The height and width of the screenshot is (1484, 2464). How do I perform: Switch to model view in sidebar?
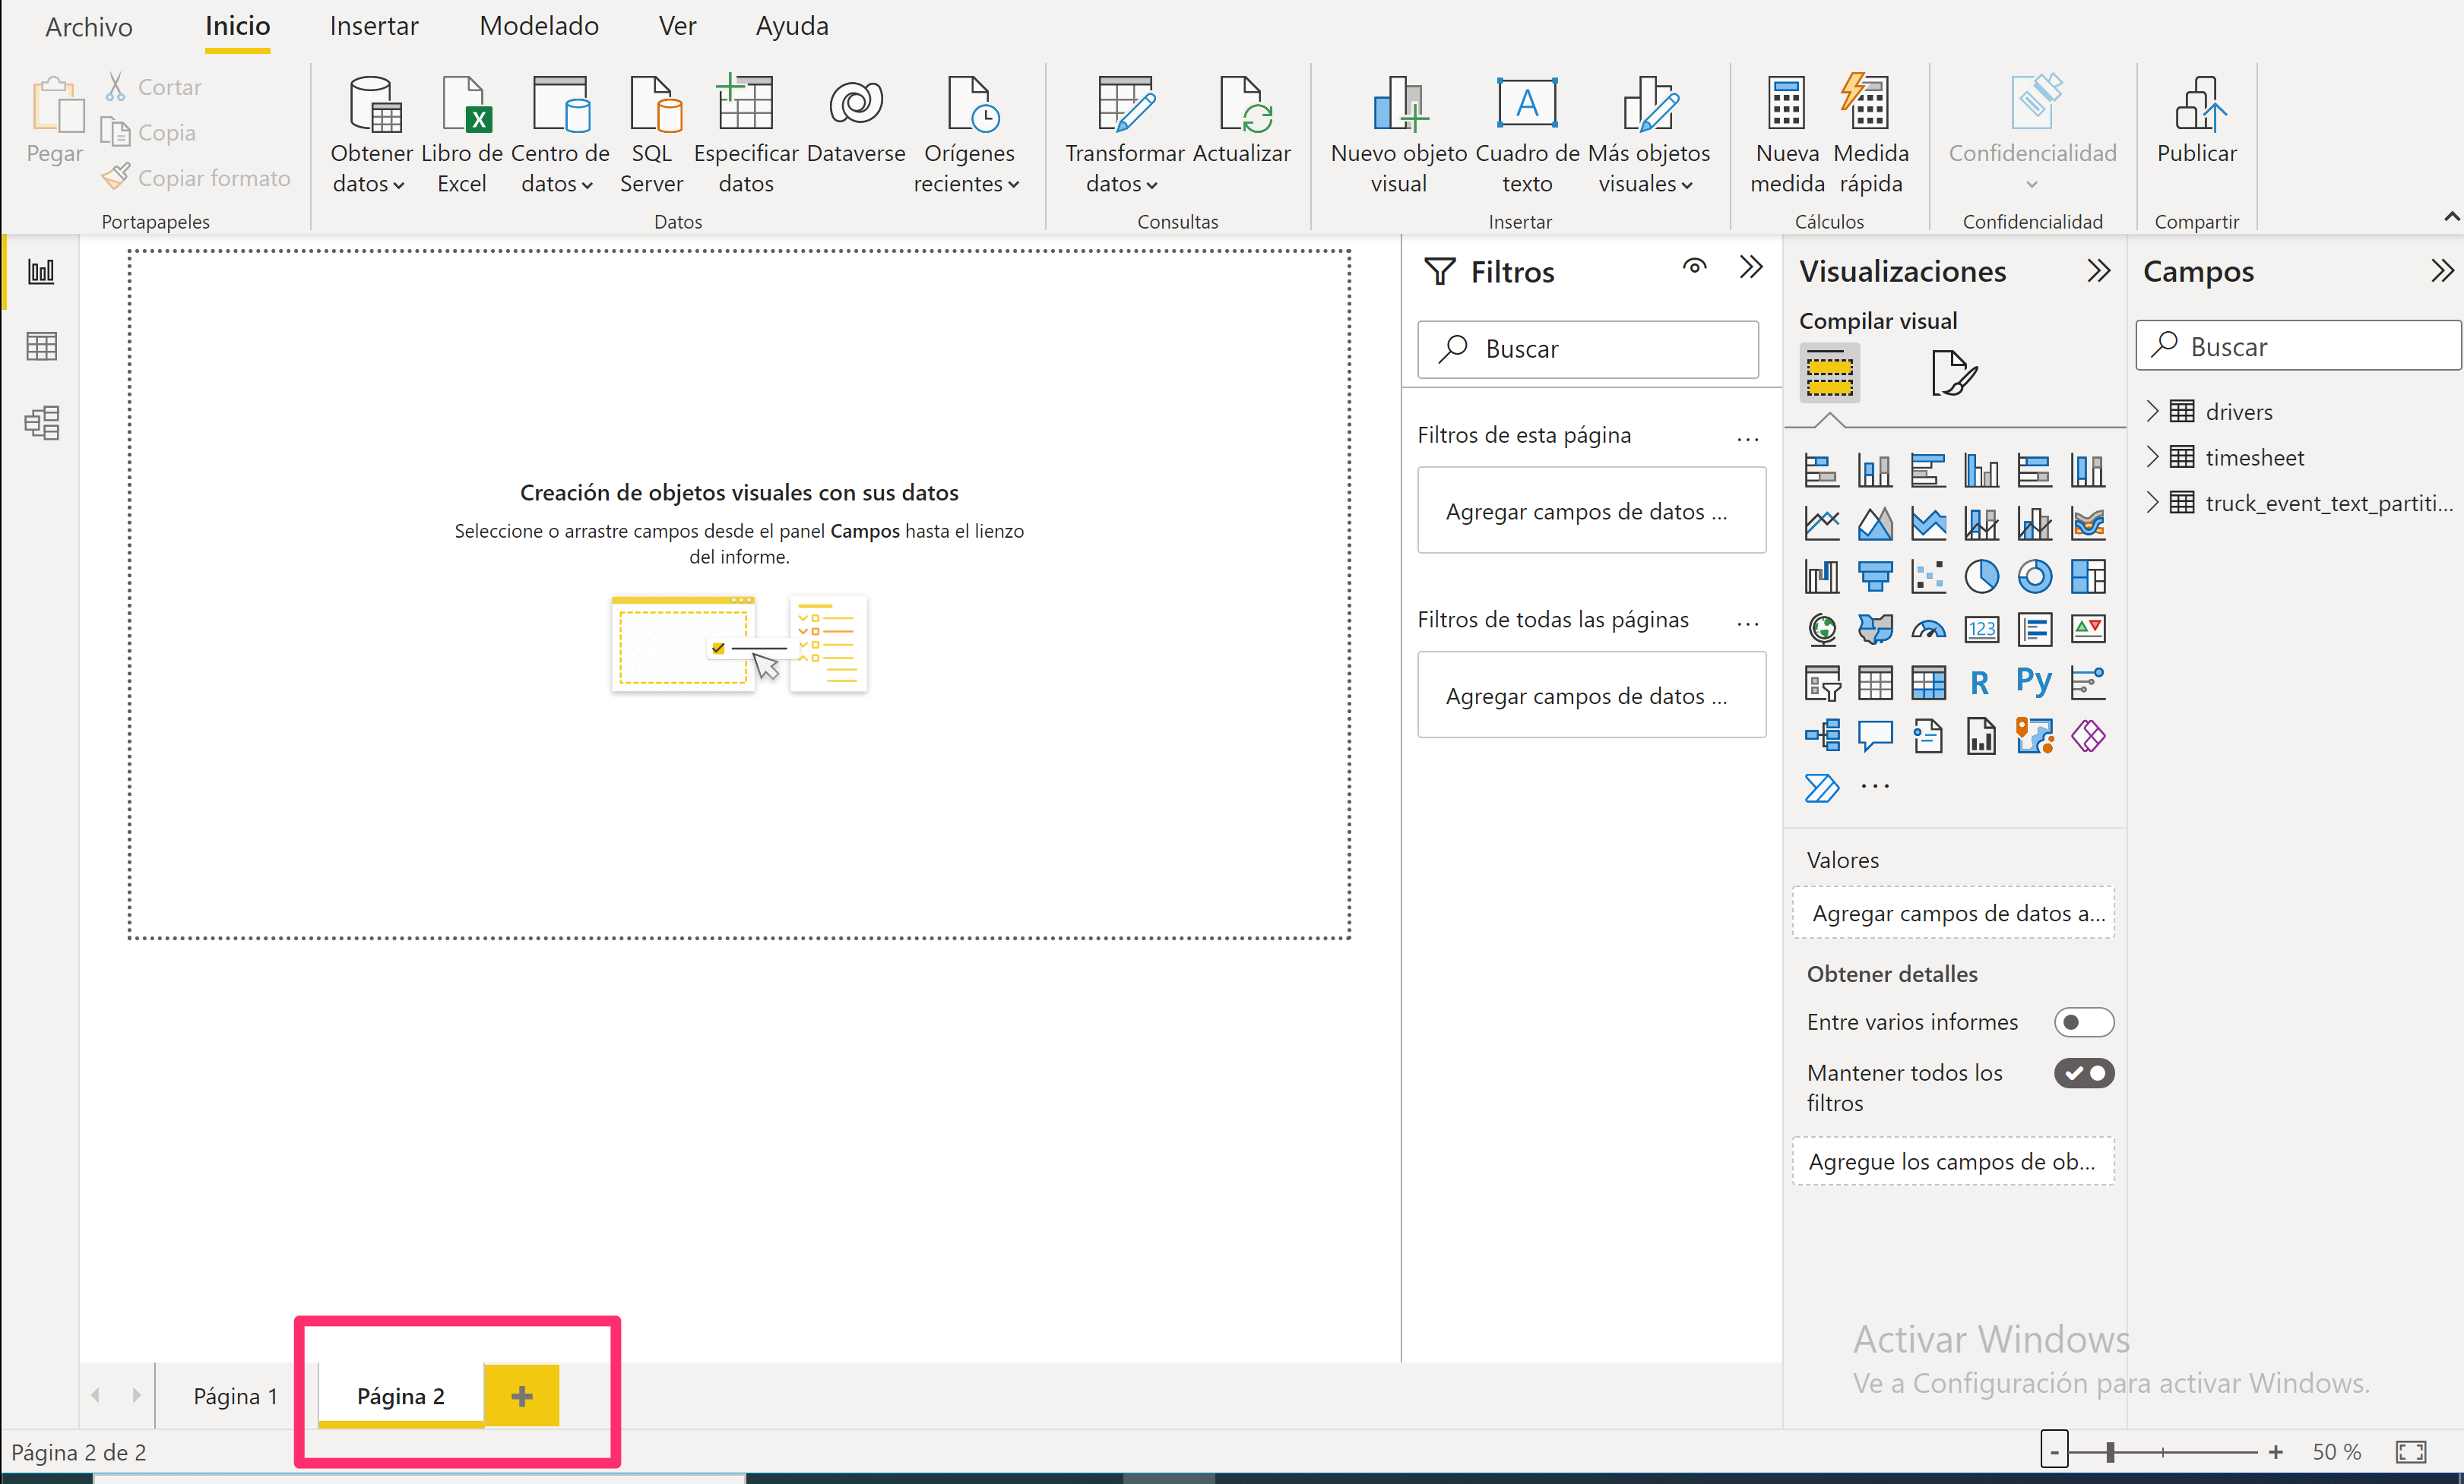click(x=41, y=423)
